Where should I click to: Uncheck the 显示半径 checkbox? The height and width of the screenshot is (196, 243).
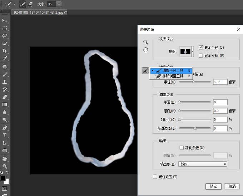click(201, 47)
